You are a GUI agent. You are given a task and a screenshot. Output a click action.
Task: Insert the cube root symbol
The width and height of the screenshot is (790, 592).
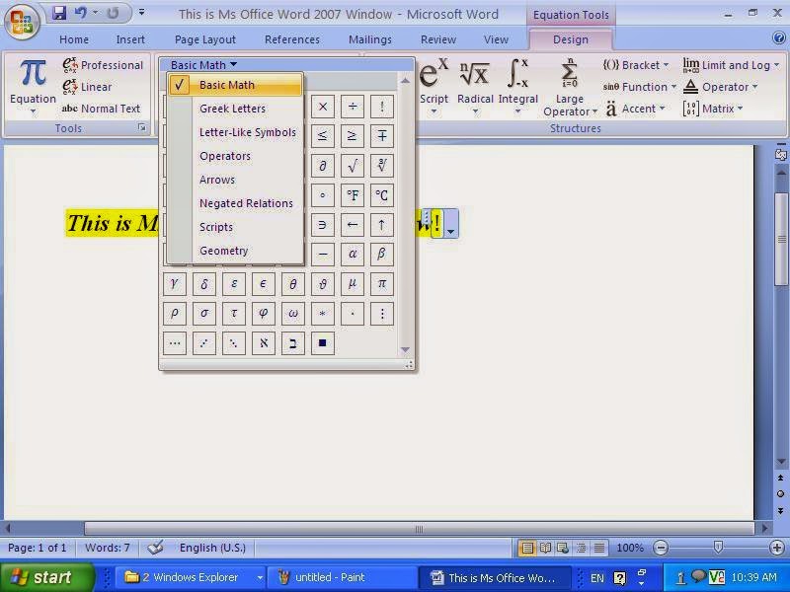pos(382,166)
